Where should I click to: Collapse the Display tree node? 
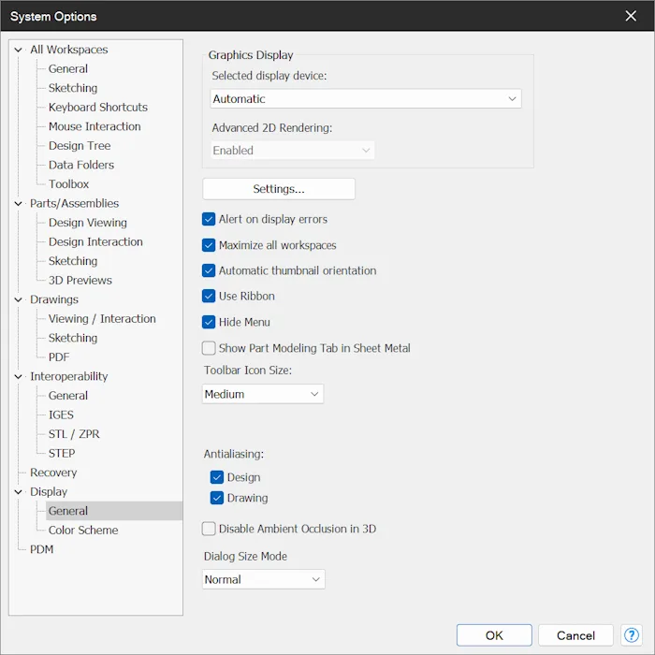point(18,491)
